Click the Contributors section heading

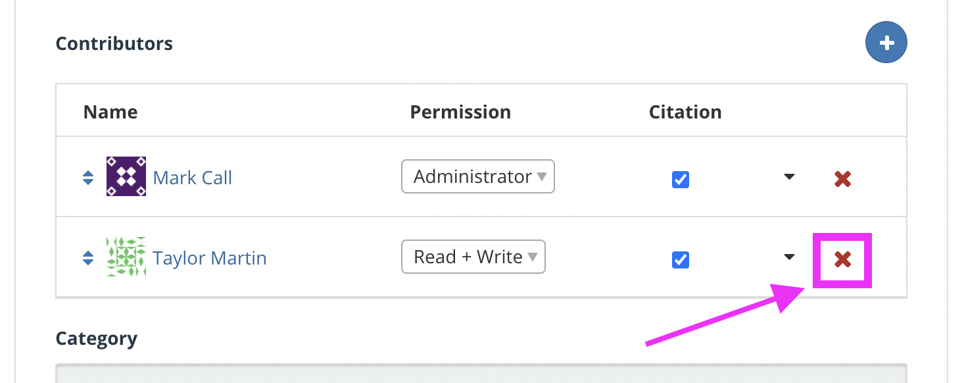pos(114,43)
